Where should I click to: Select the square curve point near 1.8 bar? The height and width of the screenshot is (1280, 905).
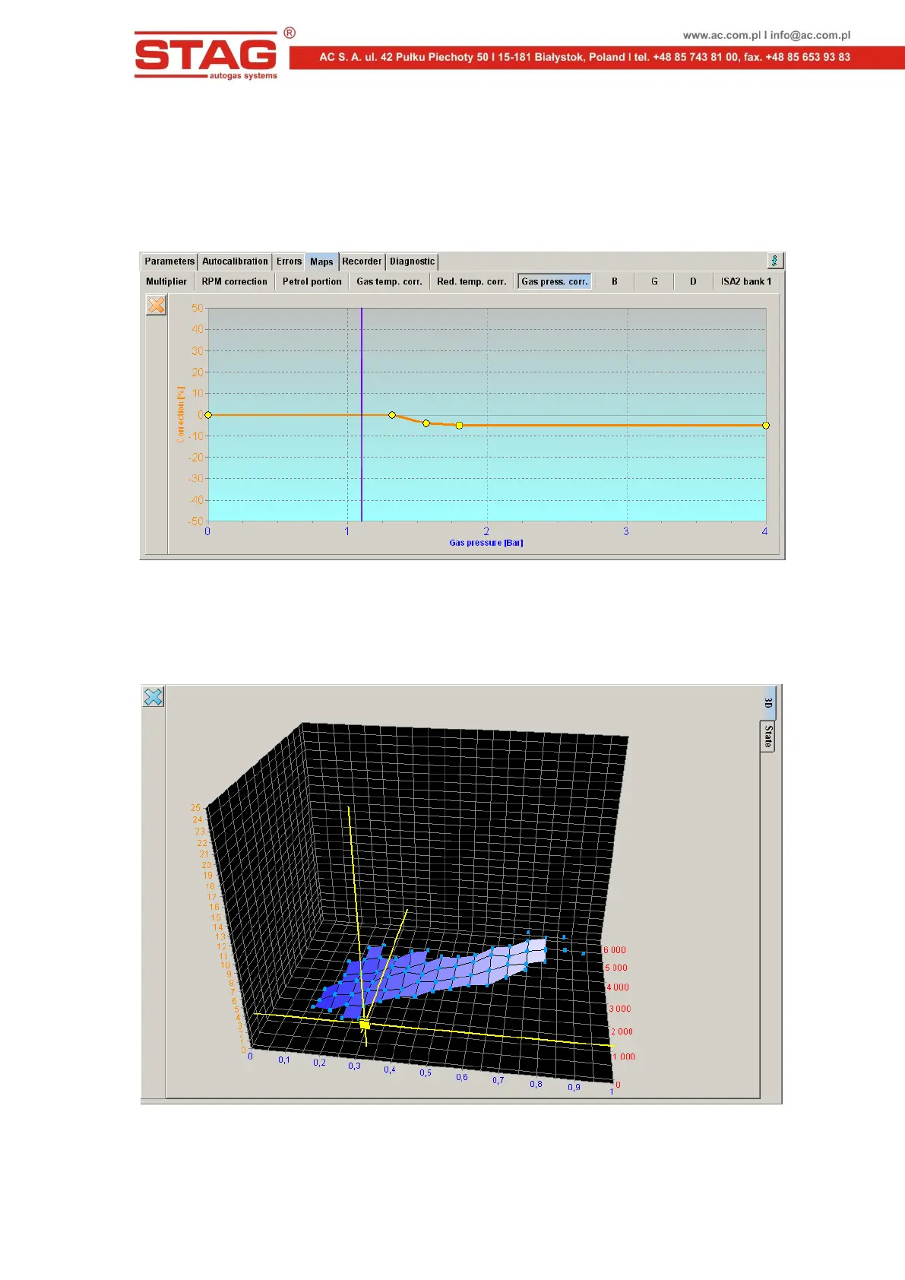pyautogui.click(x=459, y=426)
